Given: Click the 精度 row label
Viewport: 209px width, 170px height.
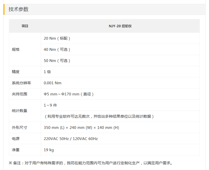Looking at the screenshot, I should pyautogui.click(x=16, y=72).
